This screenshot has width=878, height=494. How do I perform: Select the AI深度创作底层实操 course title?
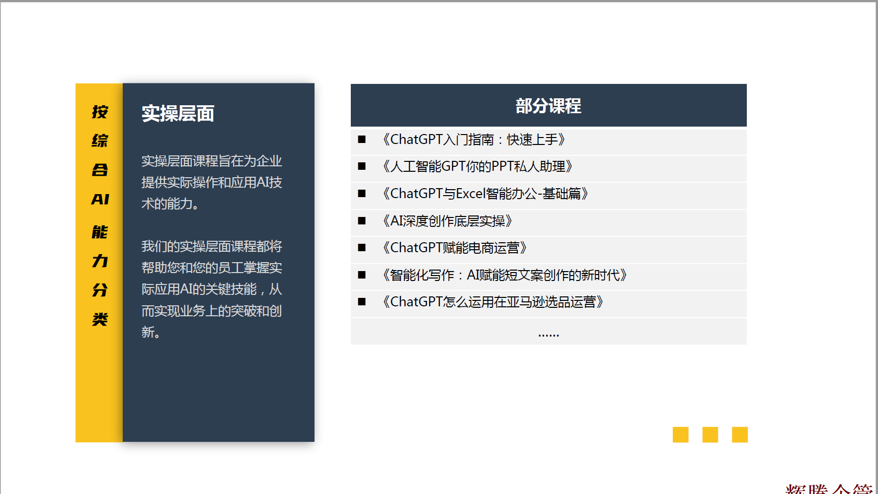coord(447,221)
